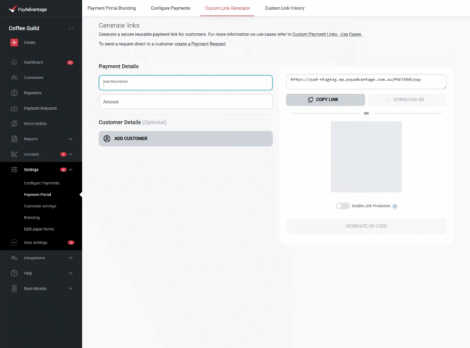The width and height of the screenshot is (470, 348).
Task: Click the Customers people icon
Action: pos(14,77)
